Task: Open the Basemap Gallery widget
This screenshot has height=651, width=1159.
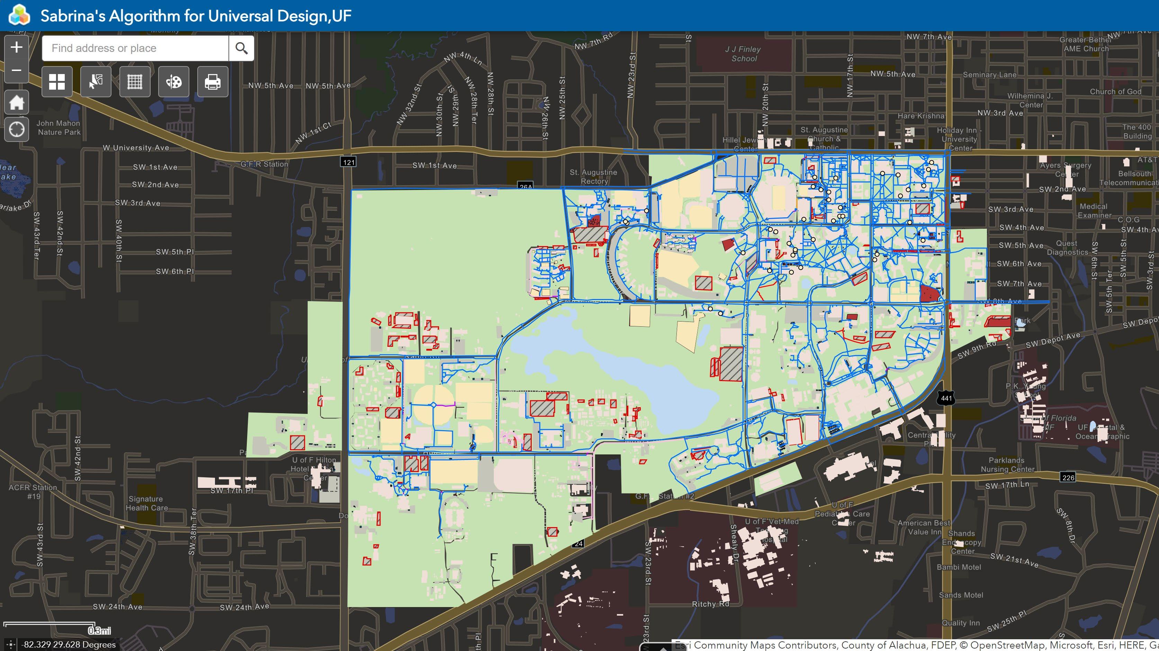Action: [x=57, y=82]
